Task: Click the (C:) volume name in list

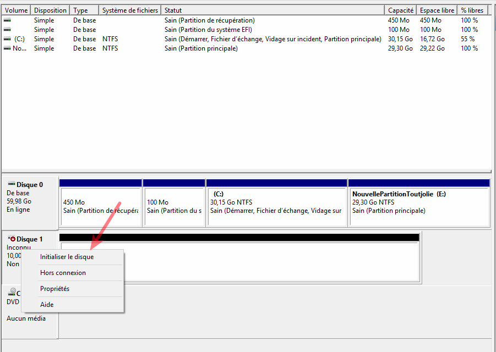Action: click(x=19, y=39)
